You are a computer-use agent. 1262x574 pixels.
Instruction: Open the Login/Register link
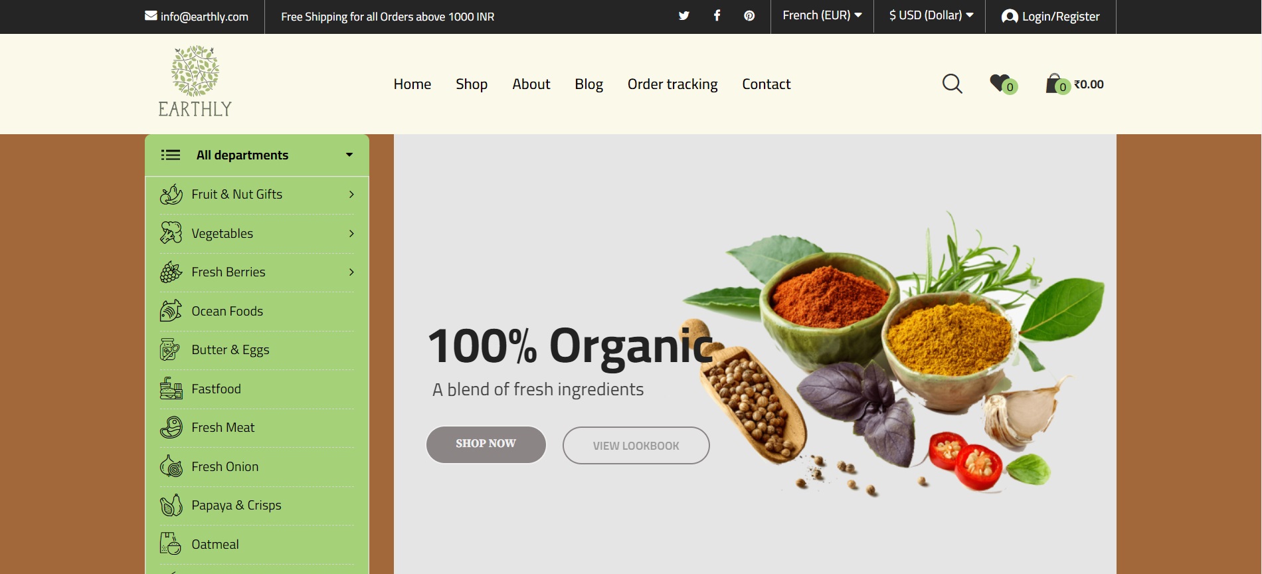(x=1051, y=17)
